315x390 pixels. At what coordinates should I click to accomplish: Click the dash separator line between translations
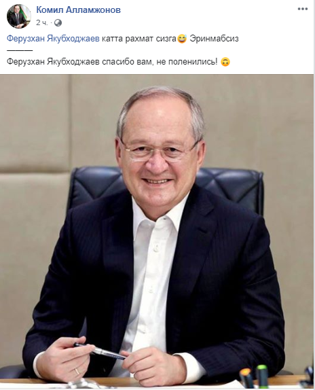20,50
